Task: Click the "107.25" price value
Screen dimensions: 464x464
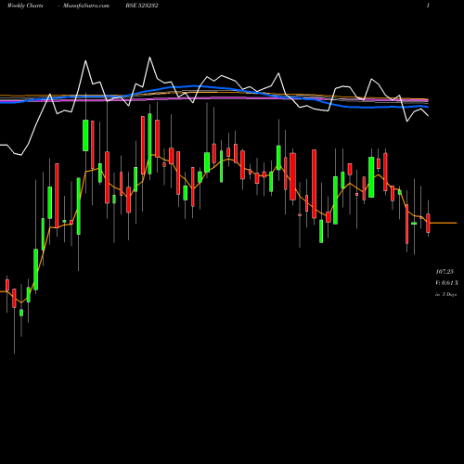Action: pyautogui.click(x=445, y=272)
